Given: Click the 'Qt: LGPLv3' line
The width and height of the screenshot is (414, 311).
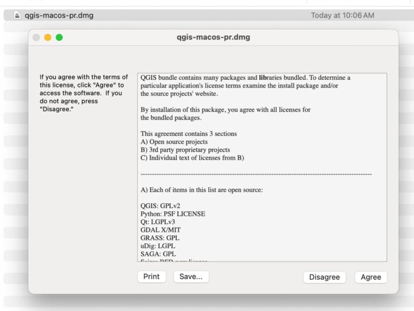Looking at the screenshot, I should pos(158,222).
